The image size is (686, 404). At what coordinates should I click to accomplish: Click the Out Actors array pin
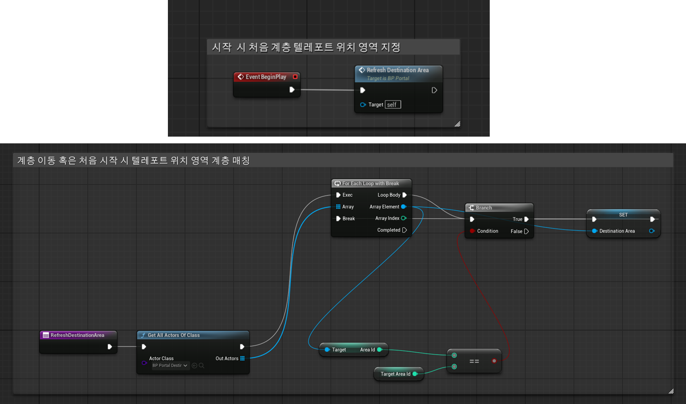tap(242, 358)
